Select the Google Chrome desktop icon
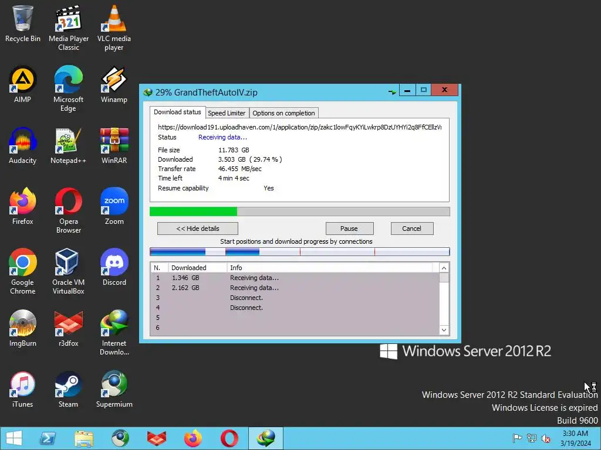The image size is (601, 450). [23, 272]
